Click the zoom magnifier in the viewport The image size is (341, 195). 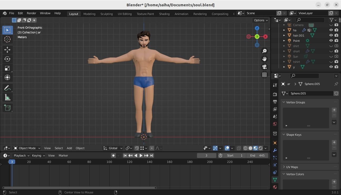coord(264,51)
